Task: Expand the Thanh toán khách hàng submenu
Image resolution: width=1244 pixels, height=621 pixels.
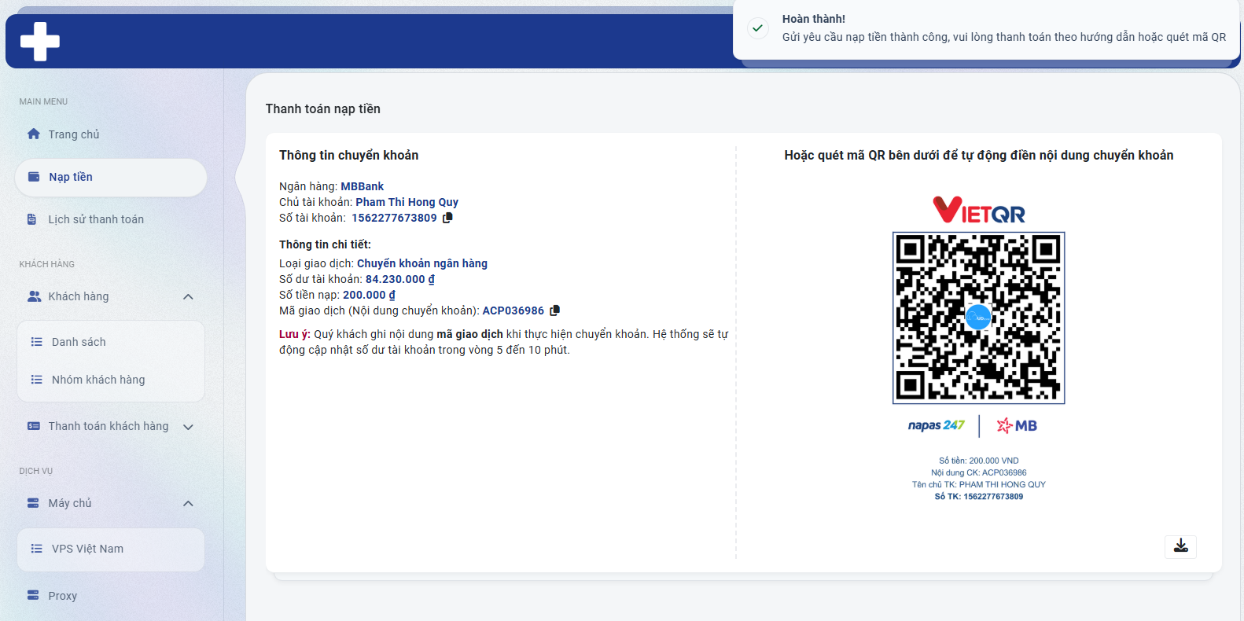Action: 188,427
